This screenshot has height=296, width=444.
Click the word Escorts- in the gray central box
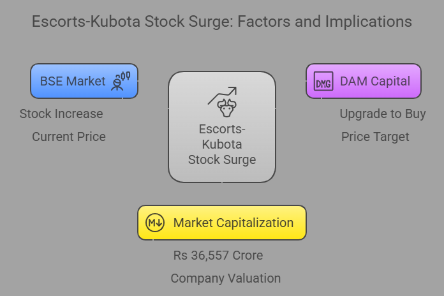click(222, 129)
